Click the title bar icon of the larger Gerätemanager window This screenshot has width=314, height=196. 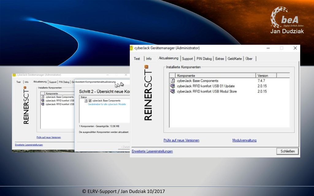pyautogui.click(x=131, y=48)
